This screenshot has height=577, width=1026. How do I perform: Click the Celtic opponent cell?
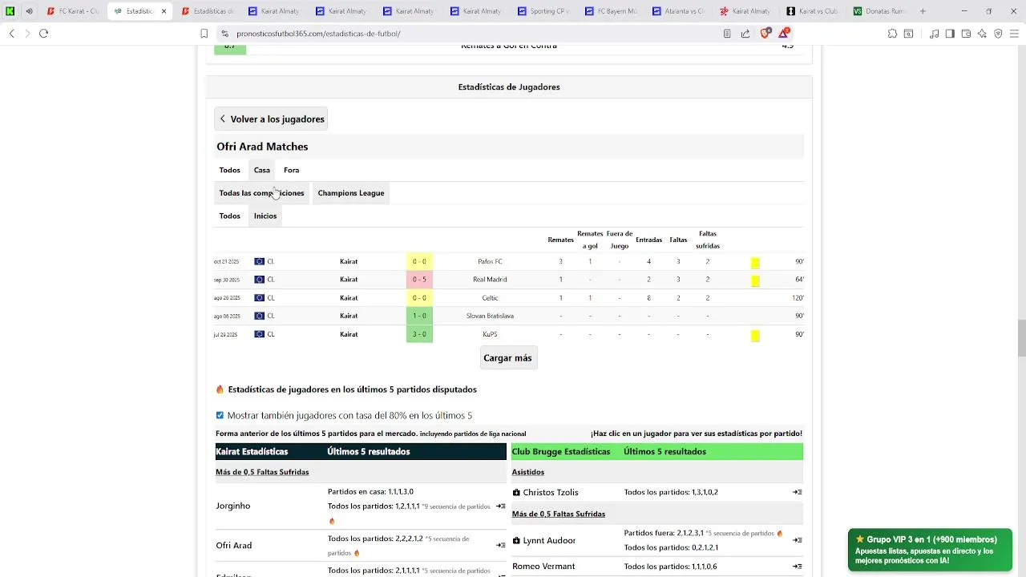click(x=490, y=298)
